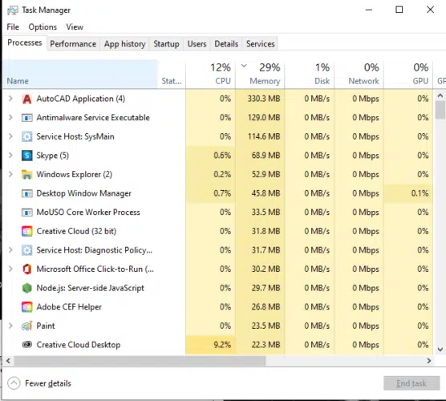
Task: Sort by the Status column header
Action: tap(172, 75)
